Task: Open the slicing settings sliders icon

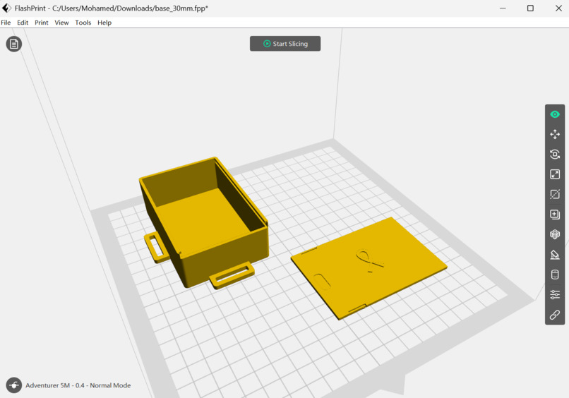Action: (554, 294)
